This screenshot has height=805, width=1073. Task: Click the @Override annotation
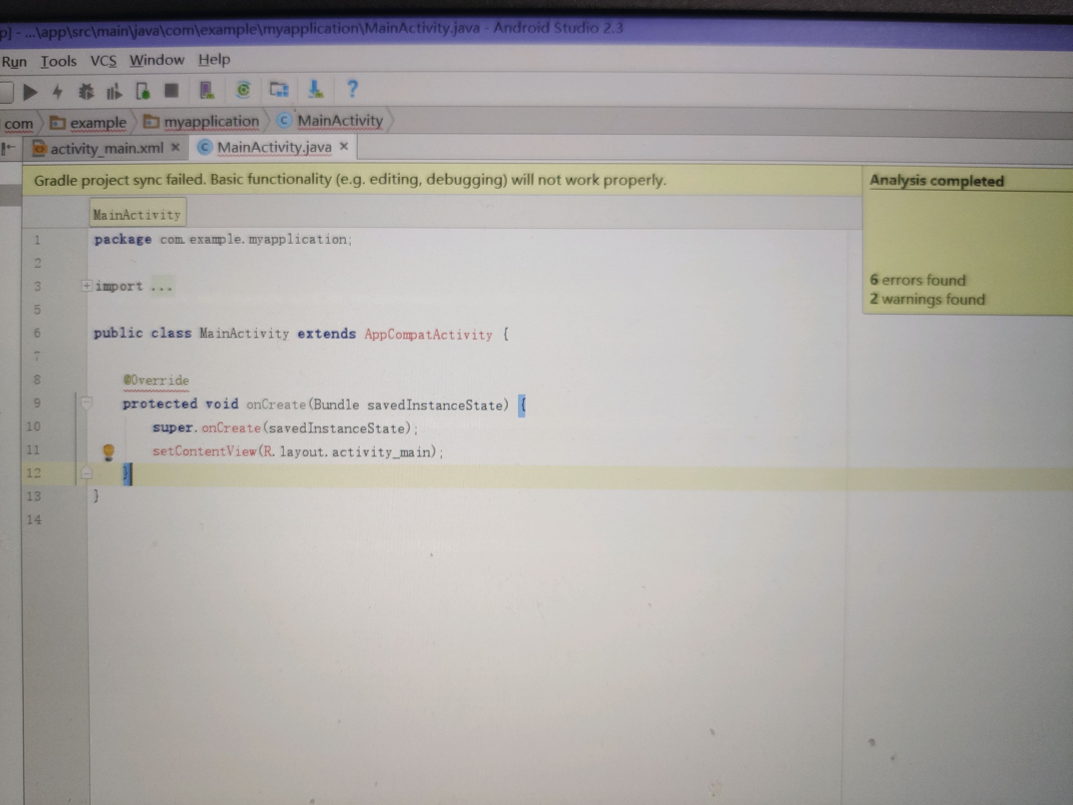click(156, 380)
